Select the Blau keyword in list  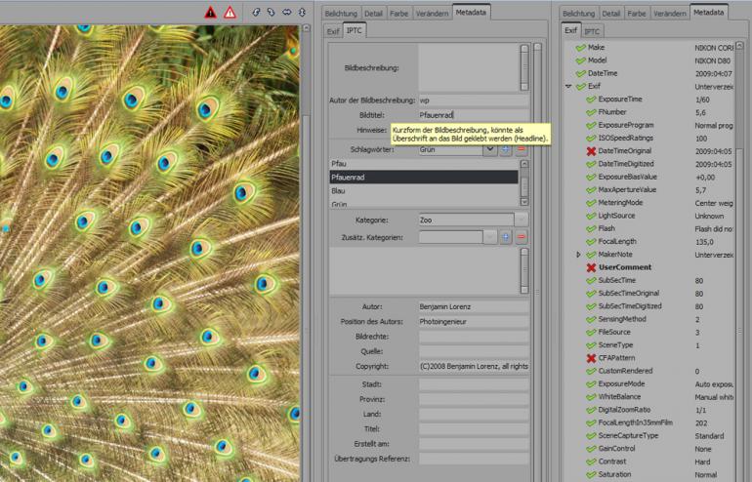(424, 190)
